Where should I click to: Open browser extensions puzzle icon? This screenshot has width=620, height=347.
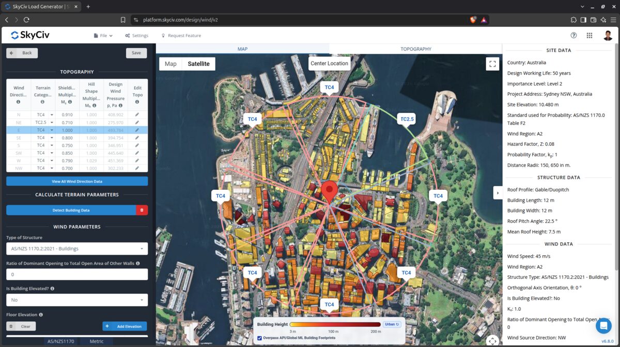(574, 20)
